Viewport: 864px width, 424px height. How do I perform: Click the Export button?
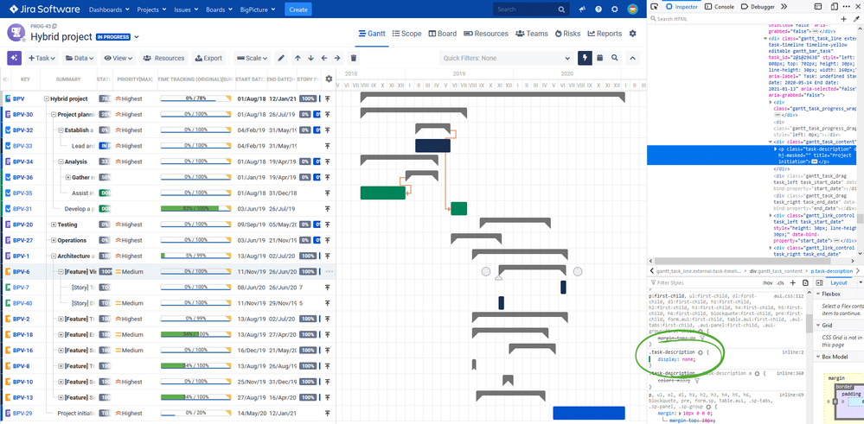(208, 58)
